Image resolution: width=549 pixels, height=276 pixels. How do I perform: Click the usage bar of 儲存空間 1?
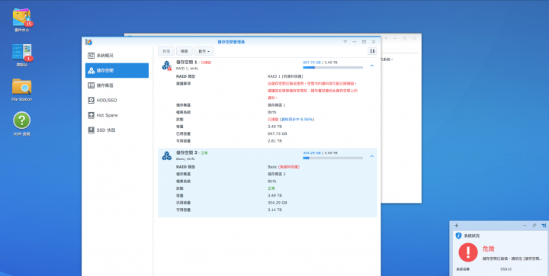point(332,67)
